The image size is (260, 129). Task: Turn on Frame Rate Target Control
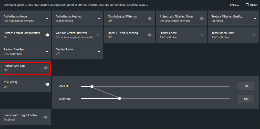pyautogui.click(x=46, y=117)
